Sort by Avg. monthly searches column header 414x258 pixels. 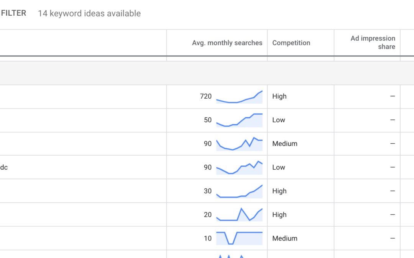[227, 43]
